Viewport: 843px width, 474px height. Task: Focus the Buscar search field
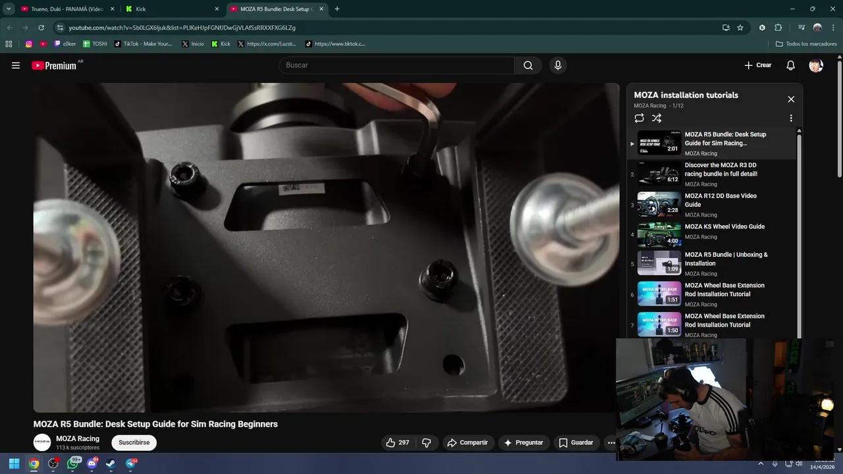click(397, 65)
